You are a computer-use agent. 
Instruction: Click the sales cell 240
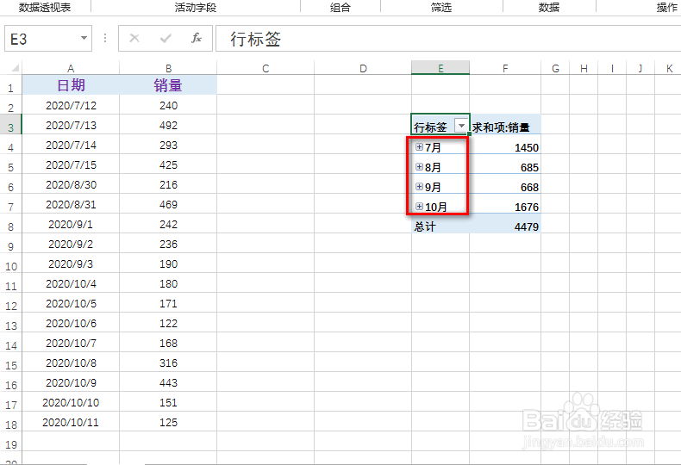[168, 105]
